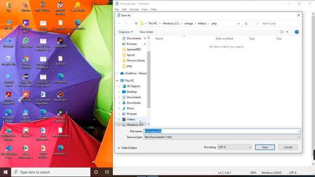The height and width of the screenshot is (177, 315).
Task: Open AnyDesk desktop shortcut
Action: [26, 96]
